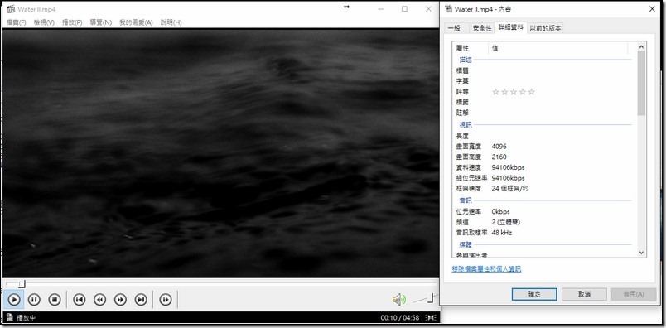666x328 pixels.
Task: Click the 字幕 property row
Action: click(544, 81)
